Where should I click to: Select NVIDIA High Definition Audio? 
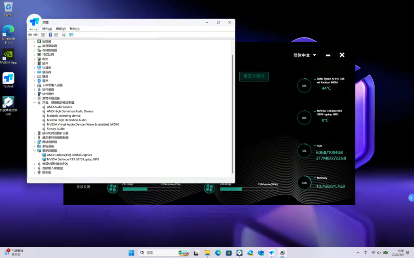(67, 120)
